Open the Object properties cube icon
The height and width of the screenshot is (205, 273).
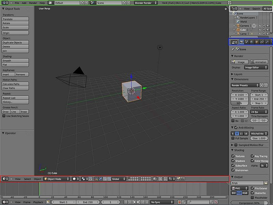[257, 42]
